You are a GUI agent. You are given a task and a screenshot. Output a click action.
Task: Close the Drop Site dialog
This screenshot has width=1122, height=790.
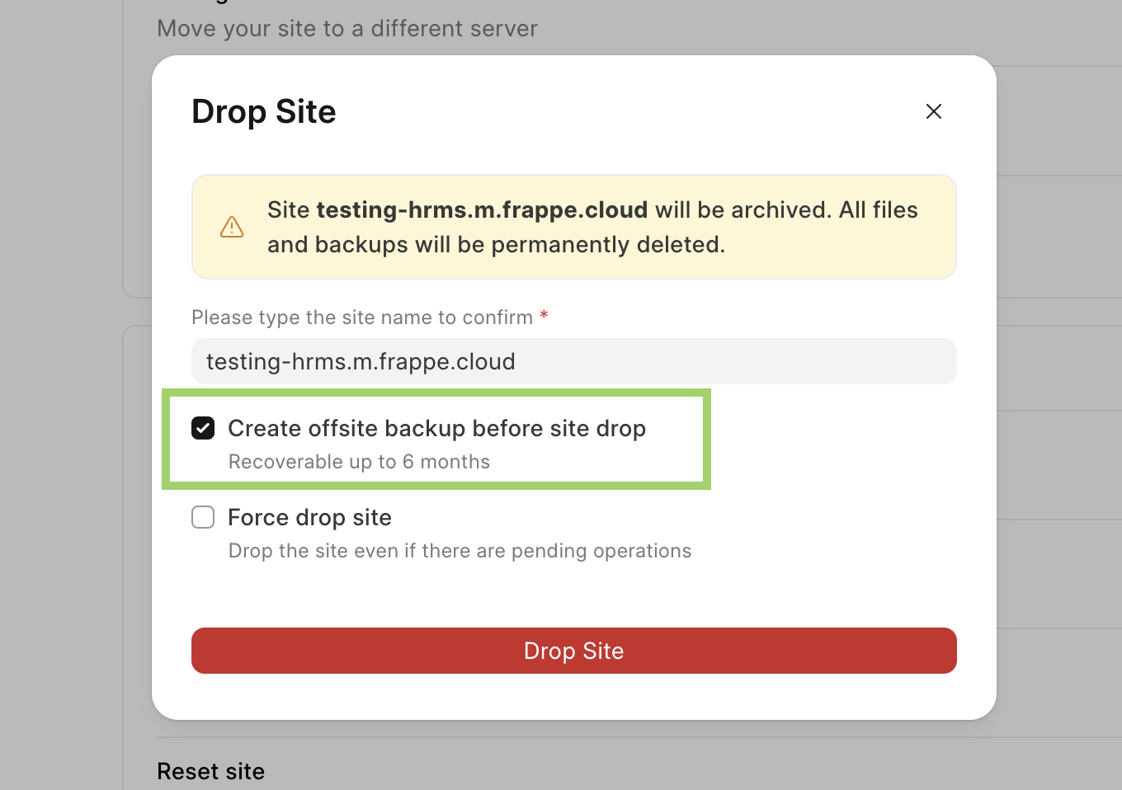click(x=933, y=111)
